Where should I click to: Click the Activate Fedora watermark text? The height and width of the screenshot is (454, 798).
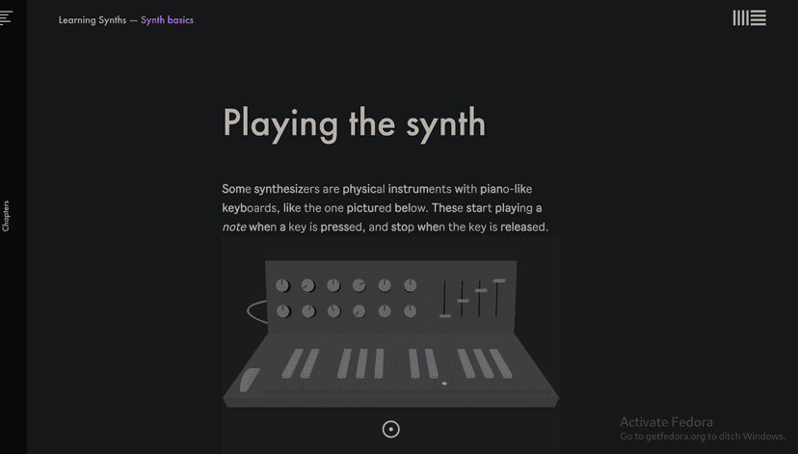click(x=666, y=422)
